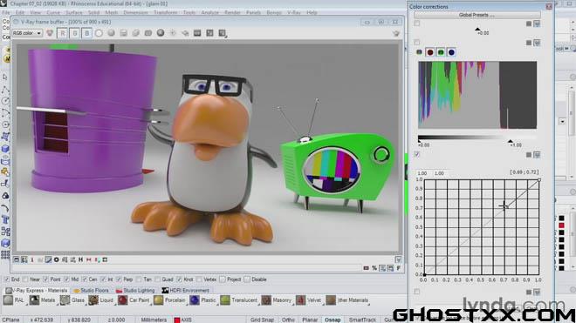Screen dimensions: 576x323
Task: Enable the Disable osnap checkbox
Action: pyautogui.click(x=247, y=279)
